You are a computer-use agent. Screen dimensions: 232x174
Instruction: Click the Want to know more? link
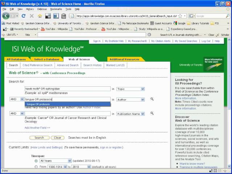pyautogui.click(x=192, y=164)
